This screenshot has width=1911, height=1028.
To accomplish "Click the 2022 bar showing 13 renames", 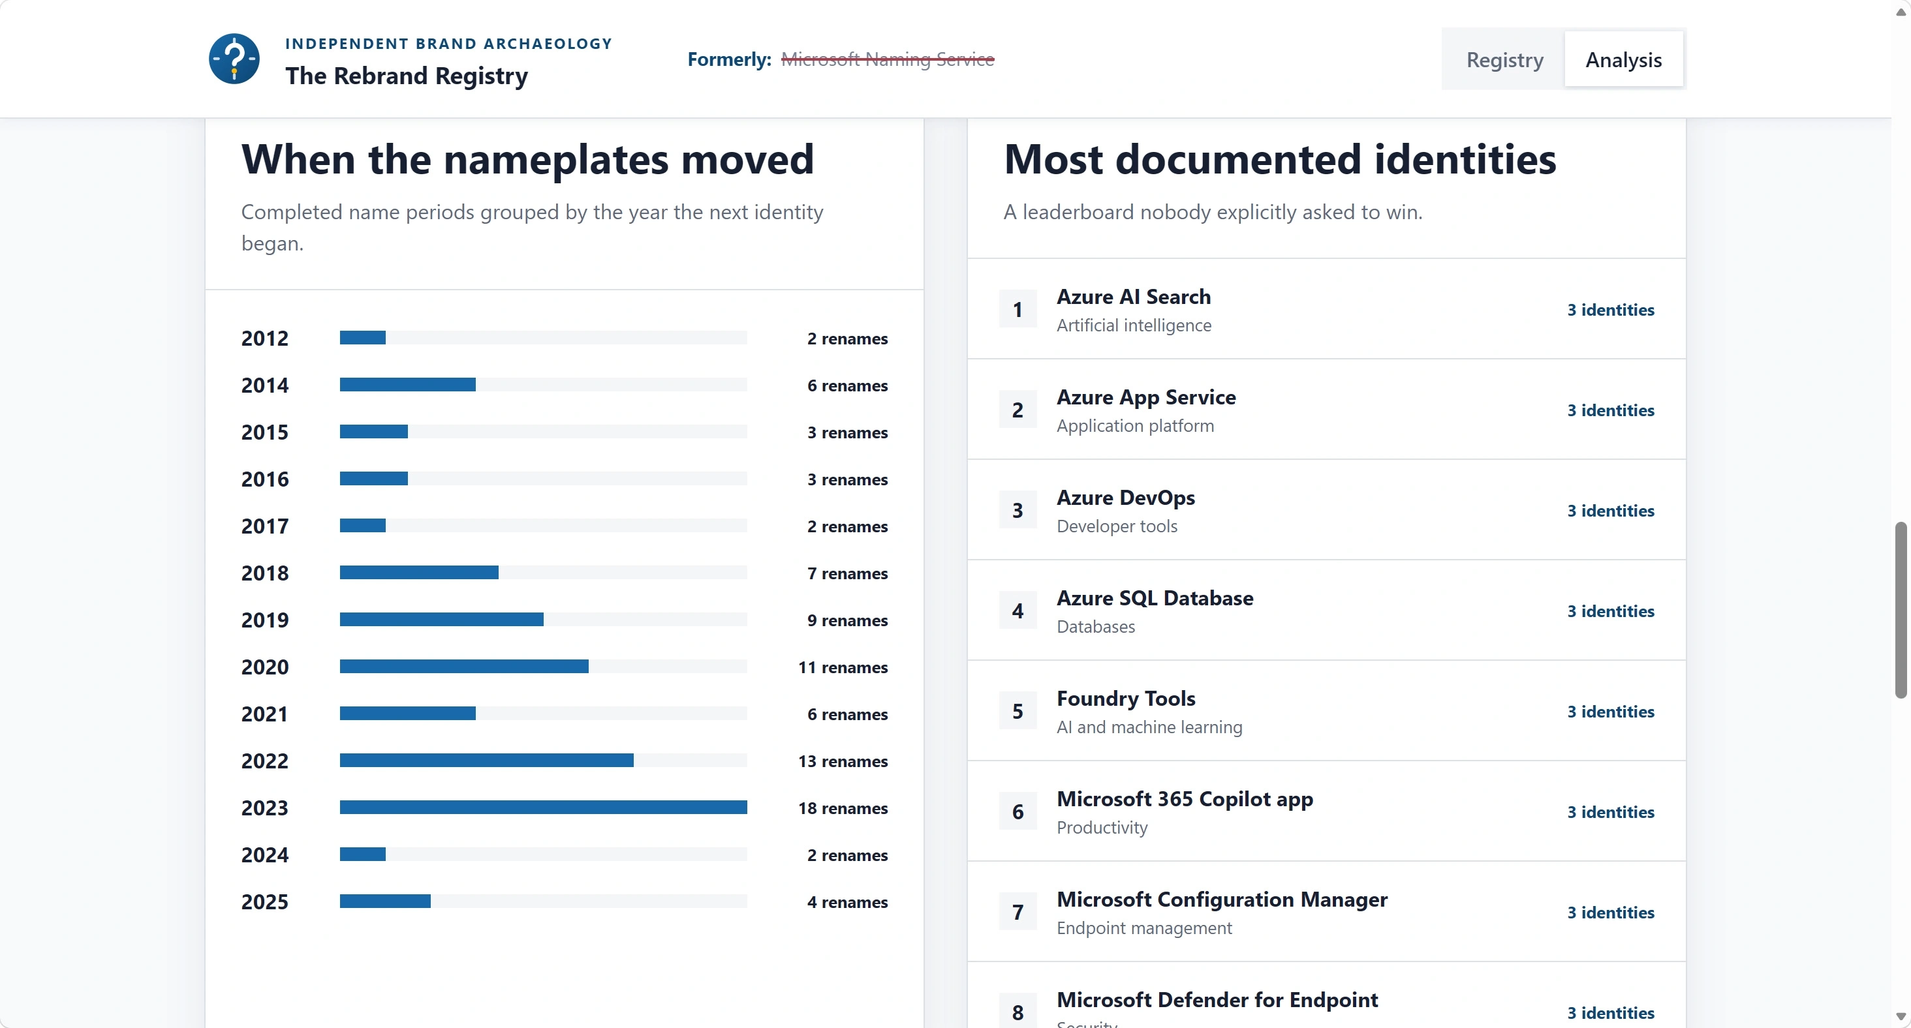I will 487,761.
